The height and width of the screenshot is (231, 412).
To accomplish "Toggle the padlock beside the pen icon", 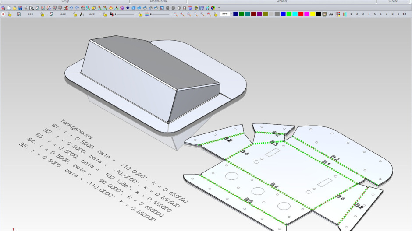I will point(75,14).
